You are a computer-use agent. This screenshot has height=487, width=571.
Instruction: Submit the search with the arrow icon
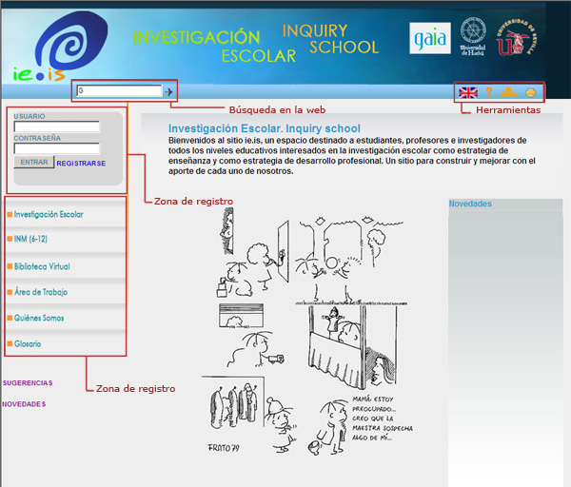168,91
